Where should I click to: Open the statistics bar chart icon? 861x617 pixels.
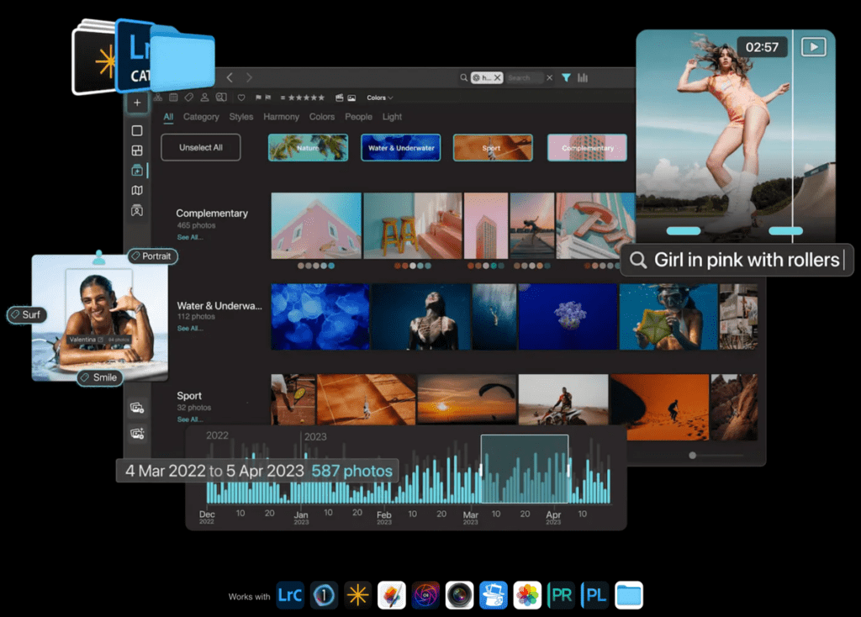[583, 77]
